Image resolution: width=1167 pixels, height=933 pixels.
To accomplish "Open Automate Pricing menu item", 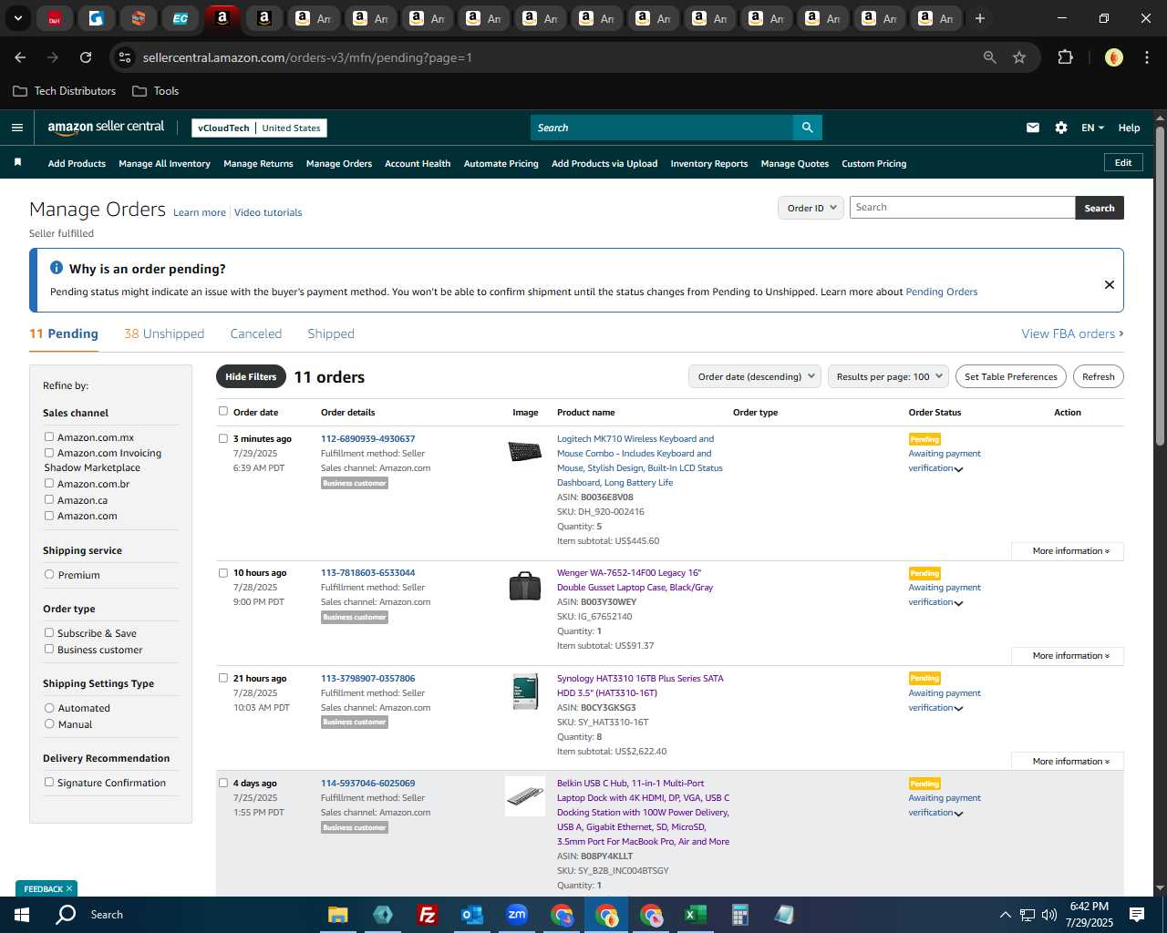I will (501, 164).
